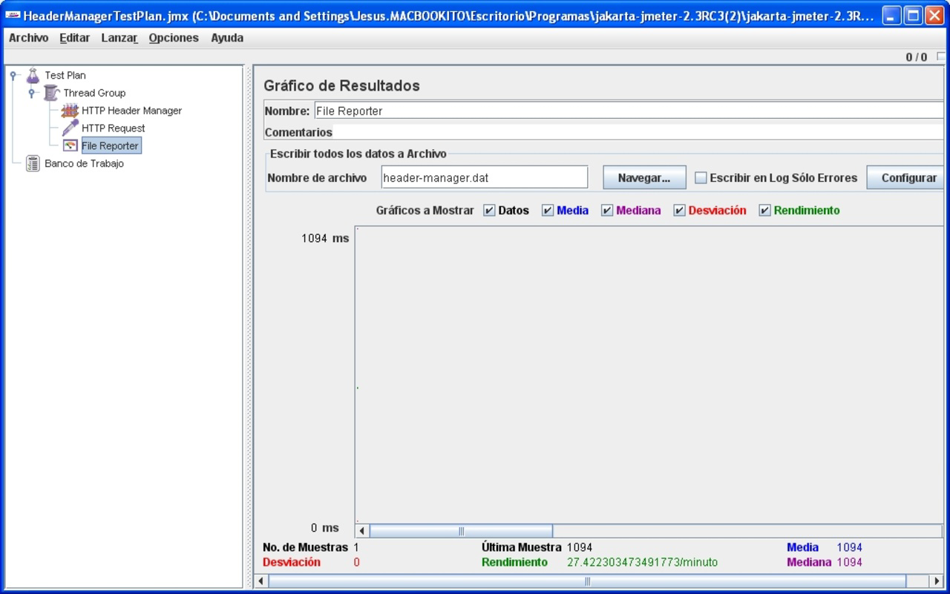The image size is (950, 594).
Task: Click the red Desviación status label
Action: pos(292,562)
